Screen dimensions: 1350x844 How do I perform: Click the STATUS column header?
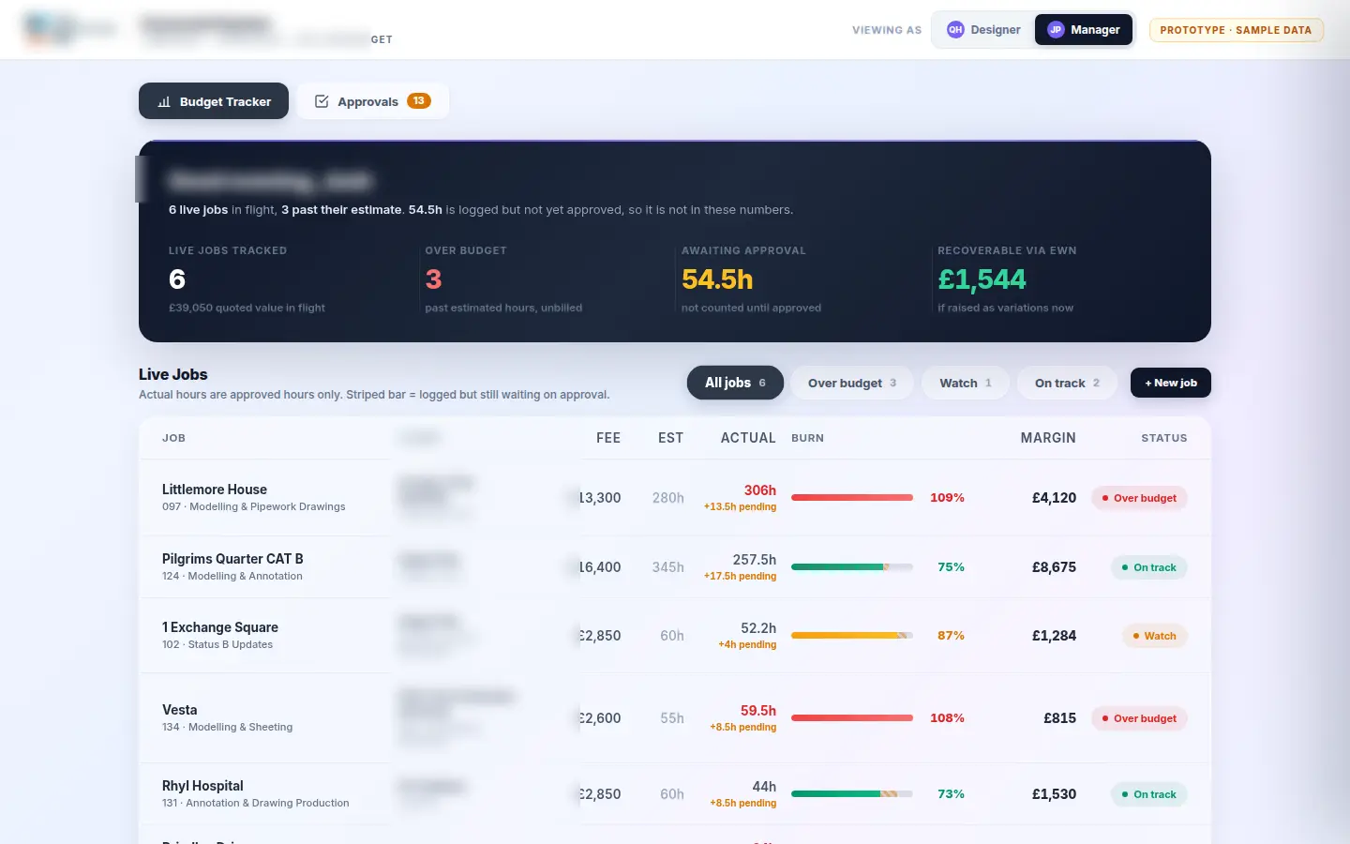(x=1164, y=438)
